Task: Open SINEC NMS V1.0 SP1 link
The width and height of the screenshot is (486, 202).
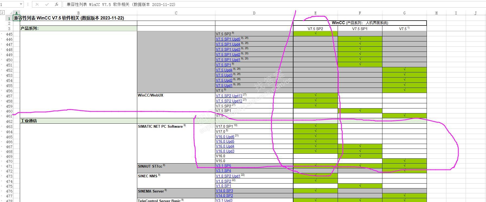Action: pyautogui.click(x=223, y=186)
